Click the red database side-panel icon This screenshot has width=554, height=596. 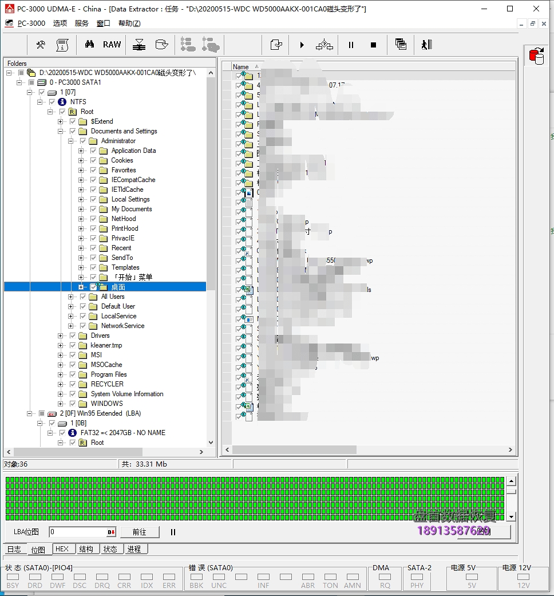(536, 56)
